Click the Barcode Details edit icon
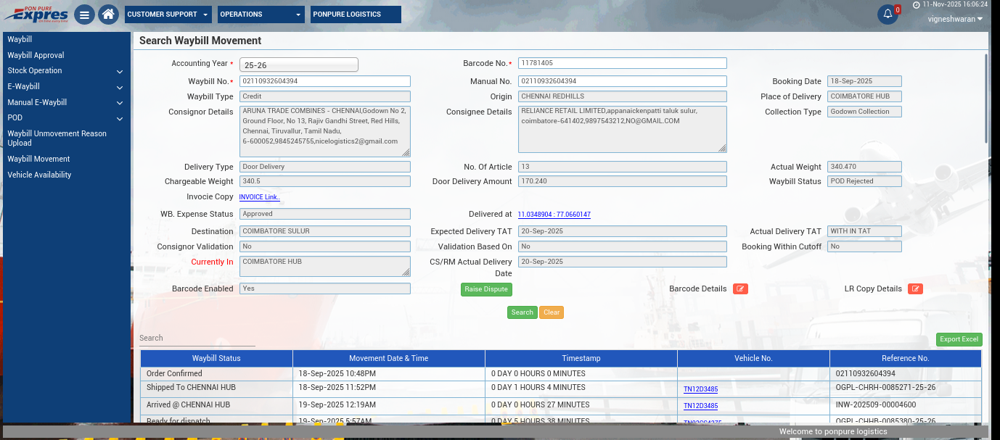 (x=740, y=289)
